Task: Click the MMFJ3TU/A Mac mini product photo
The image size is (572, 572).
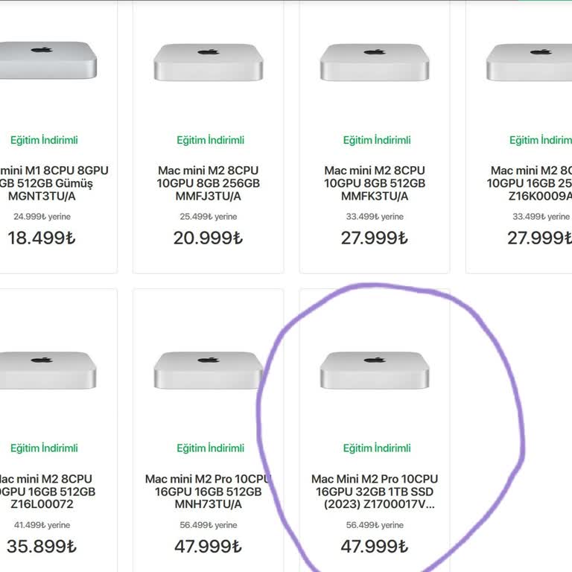Action: tap(208, 63)
